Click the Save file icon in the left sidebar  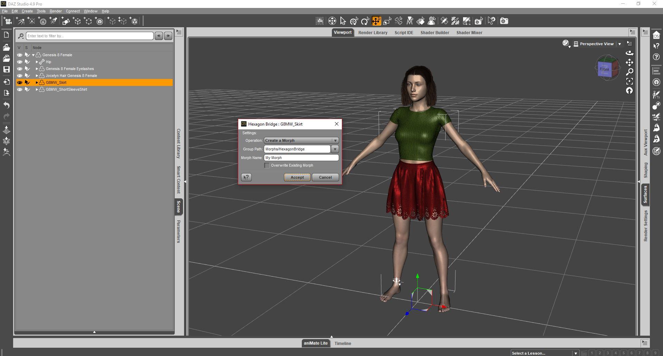coord(6,69)
